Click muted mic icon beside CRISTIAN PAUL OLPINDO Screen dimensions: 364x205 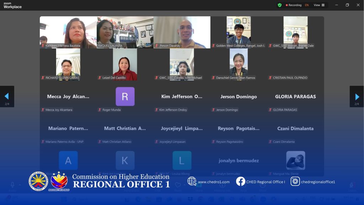tap(270, 78)
